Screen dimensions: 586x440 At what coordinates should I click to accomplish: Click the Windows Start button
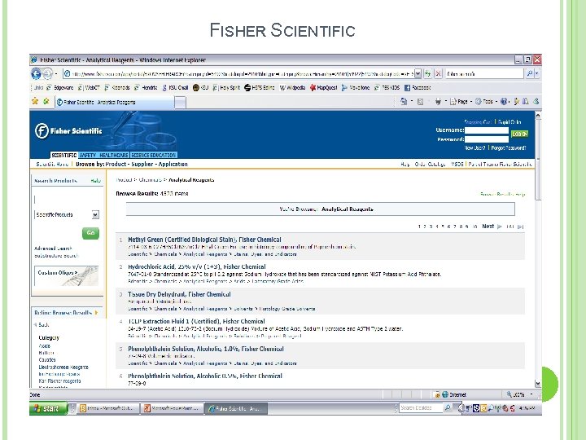[x=48, y=408]
